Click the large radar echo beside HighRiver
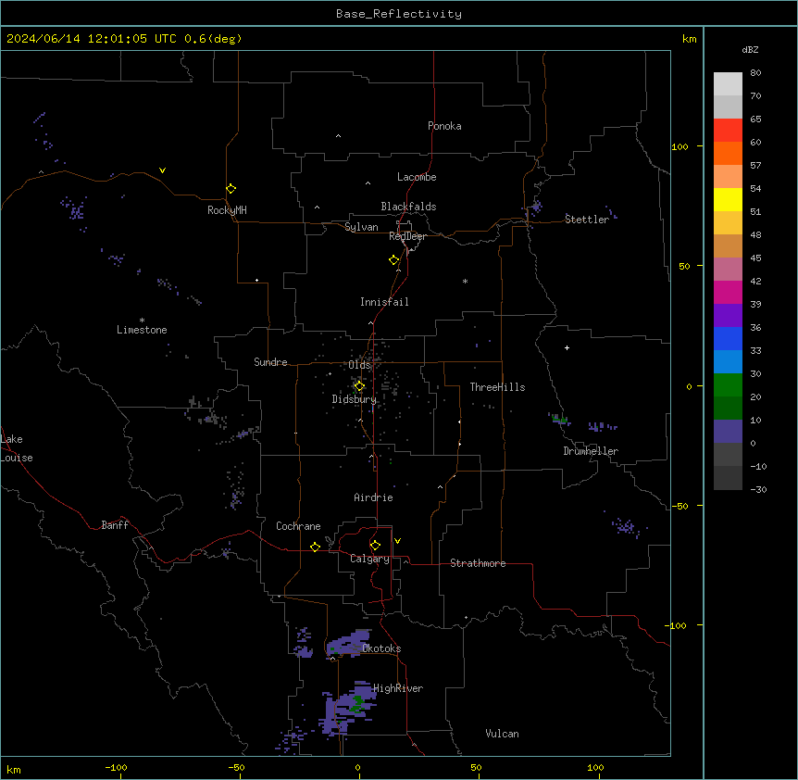 349,708
